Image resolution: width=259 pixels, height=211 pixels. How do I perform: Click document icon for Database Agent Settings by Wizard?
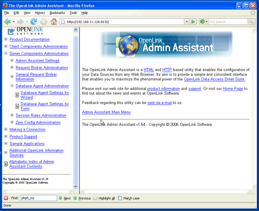point(17,95)
